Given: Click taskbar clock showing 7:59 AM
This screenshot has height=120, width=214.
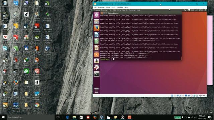Looking at the screenshot, I should (x=202, y=117).
